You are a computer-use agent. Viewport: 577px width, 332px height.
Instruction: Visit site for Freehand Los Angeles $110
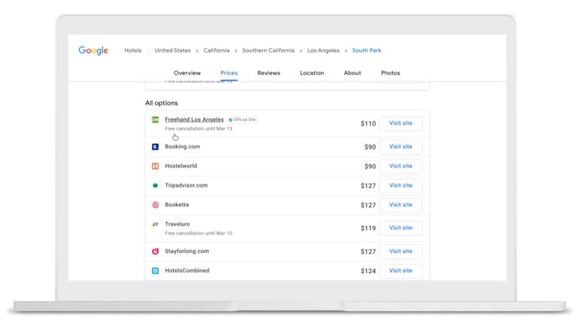[x=401, y=123]
